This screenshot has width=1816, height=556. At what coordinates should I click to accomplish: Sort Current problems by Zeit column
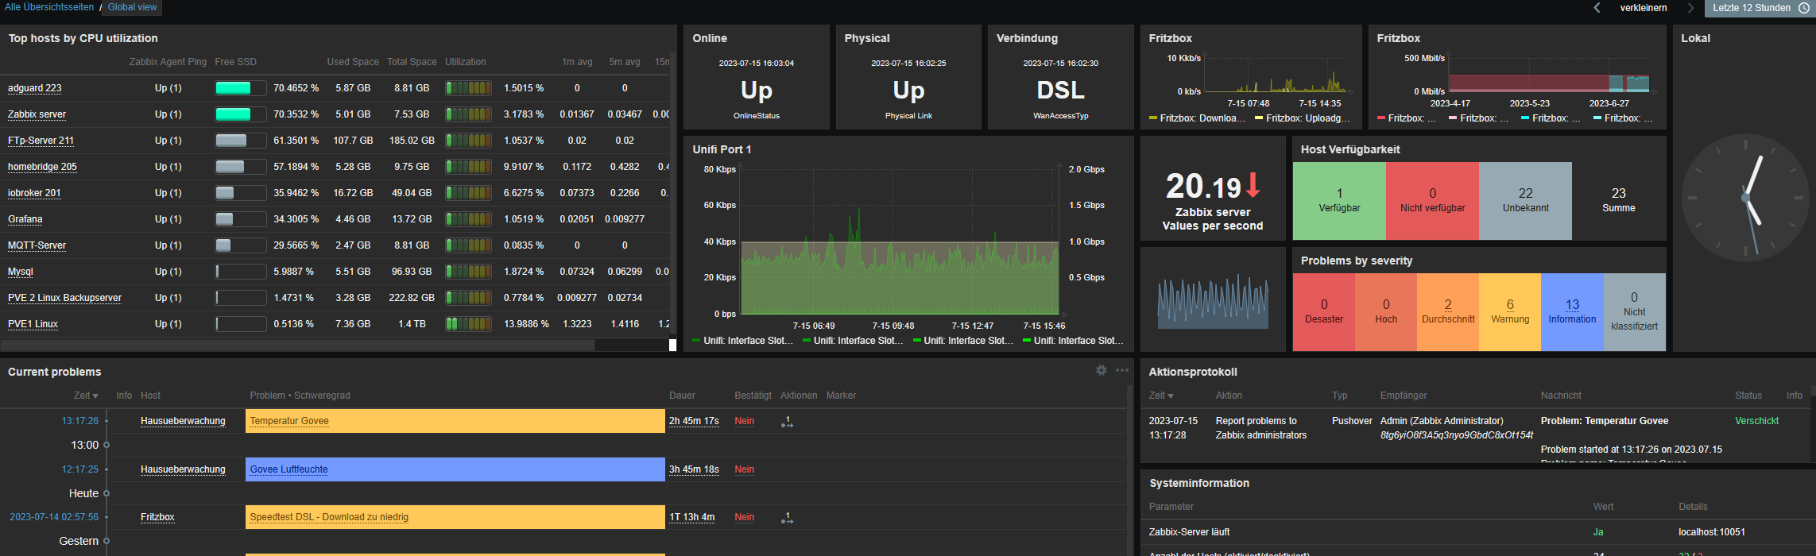tap(85, 396)
